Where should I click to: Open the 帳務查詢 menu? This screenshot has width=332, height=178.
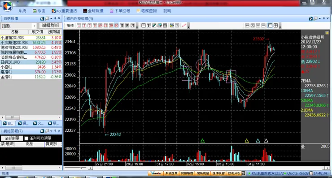coord(147,11)
